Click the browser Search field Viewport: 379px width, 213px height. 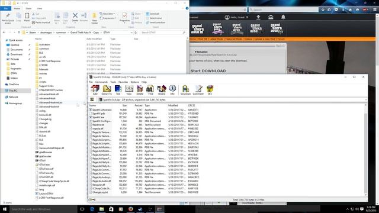click(x=284, y=9)
